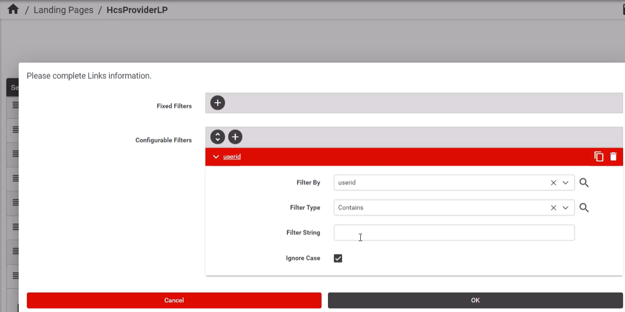Open the Filter Type dropdown

(x=565, y=207)
